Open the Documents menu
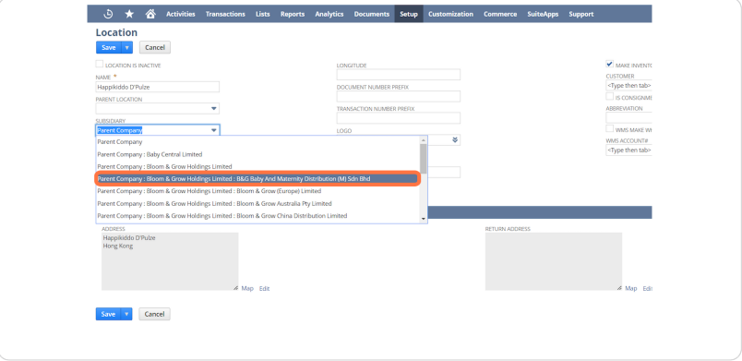This screenshot has width=742, height=361. coord(372,14)
